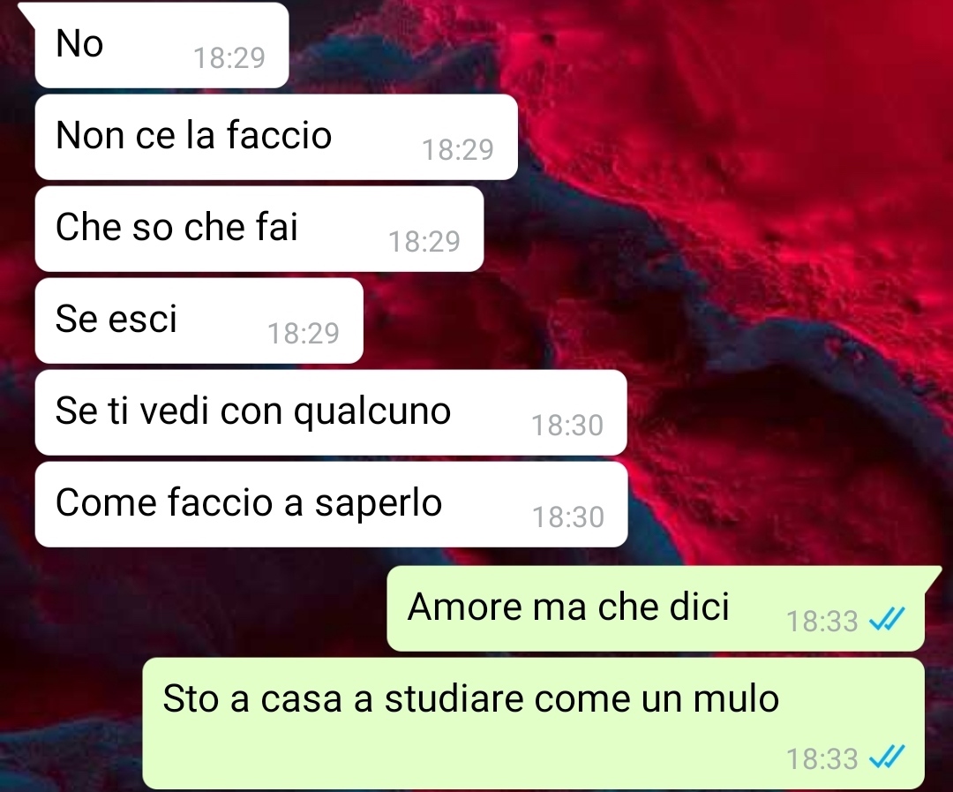Click the tail corner of the "No" bubble
Viewport: 953px width, 792px height.
pos(27,11)
